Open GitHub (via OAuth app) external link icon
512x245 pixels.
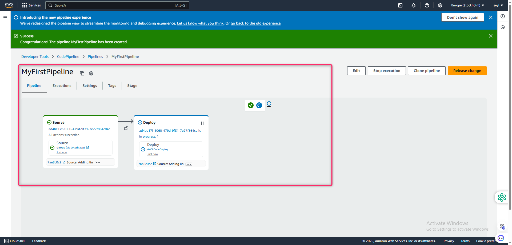click(x=87, y=147)
